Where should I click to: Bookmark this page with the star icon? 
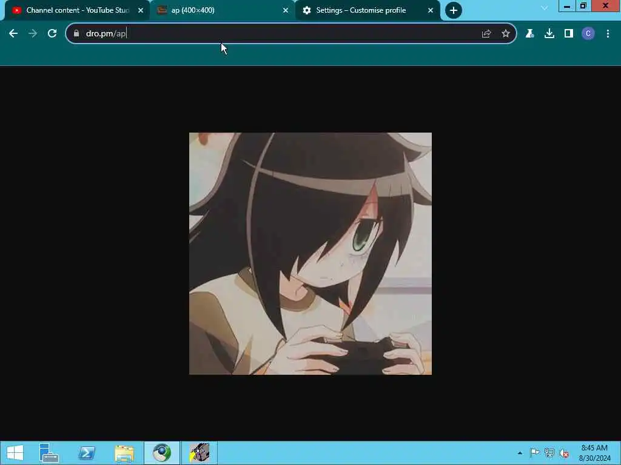click(x=506, y=34)
